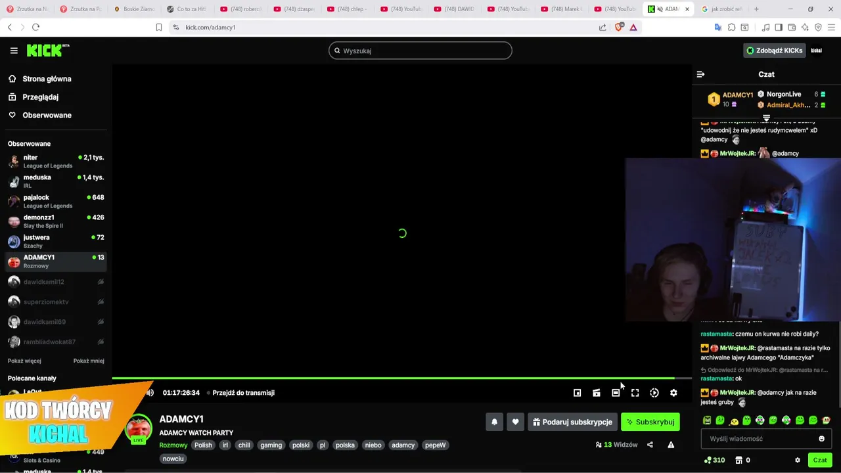The width and height of the screenshot is (841, 473).
Task: Open the Rozmowy category link
Action: (173, 445)
